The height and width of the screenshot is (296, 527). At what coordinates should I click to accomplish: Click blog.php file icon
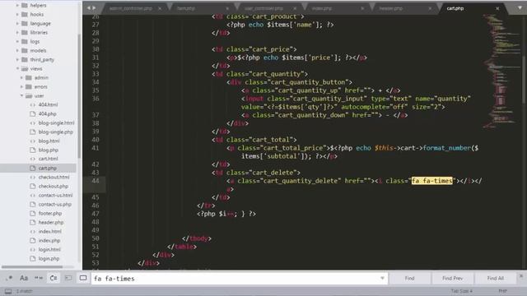coord(33,150)
